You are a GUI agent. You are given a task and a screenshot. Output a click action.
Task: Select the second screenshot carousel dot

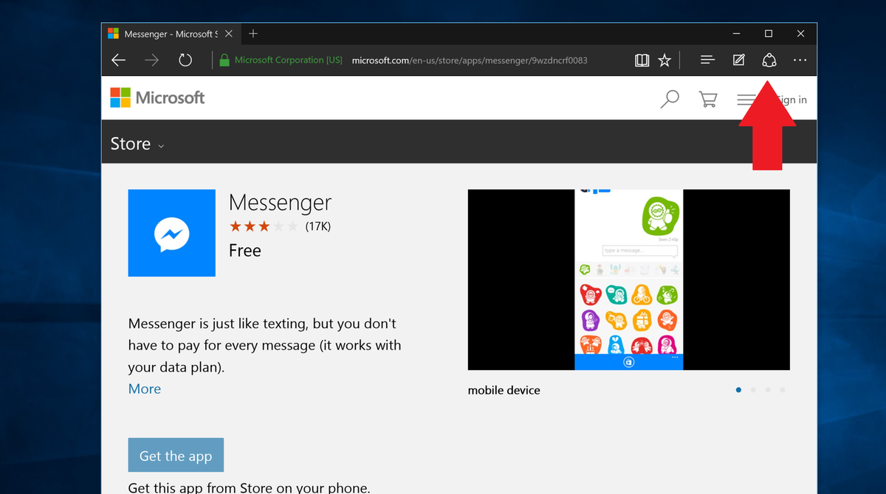pos(753,390)
